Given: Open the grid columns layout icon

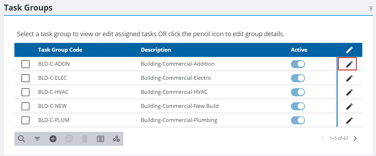Looking at the screenshot, I should coord(101,139).
